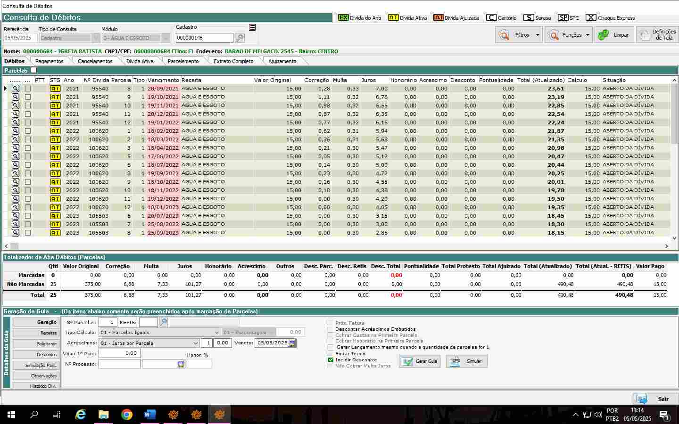Click the Limpar button icon

tap(603, 35)
